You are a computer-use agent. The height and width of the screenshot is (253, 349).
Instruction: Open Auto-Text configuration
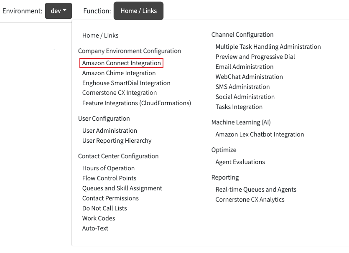pos(95,228)
